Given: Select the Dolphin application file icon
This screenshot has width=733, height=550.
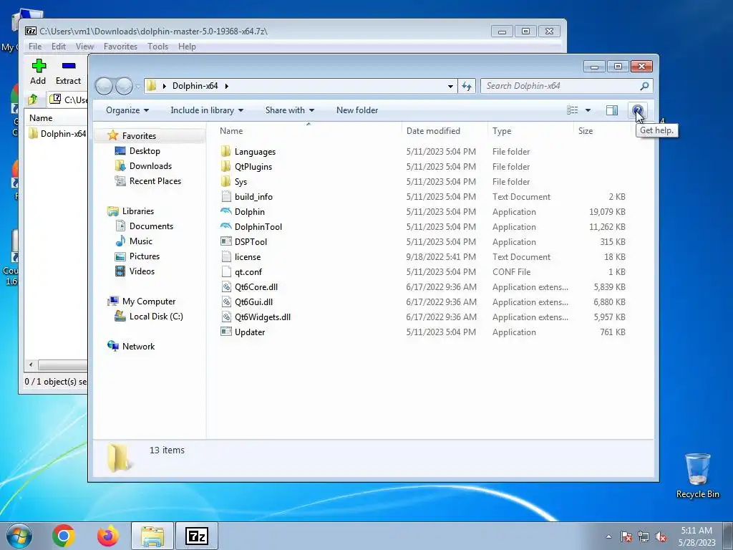Looking at the screenshot, I should 226,211.
